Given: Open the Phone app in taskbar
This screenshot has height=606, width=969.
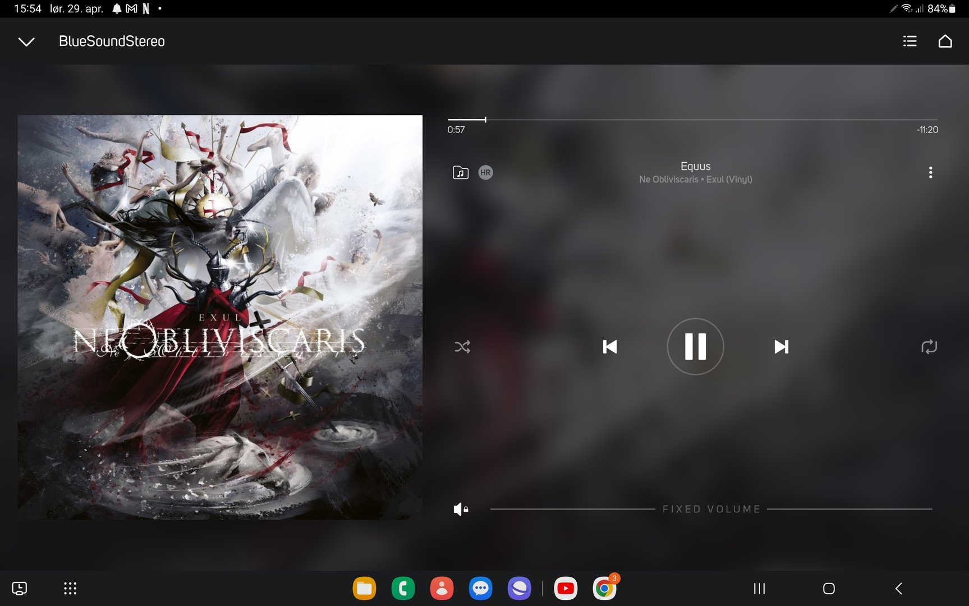Looking at the screenshot, I should tap(403, 588).
